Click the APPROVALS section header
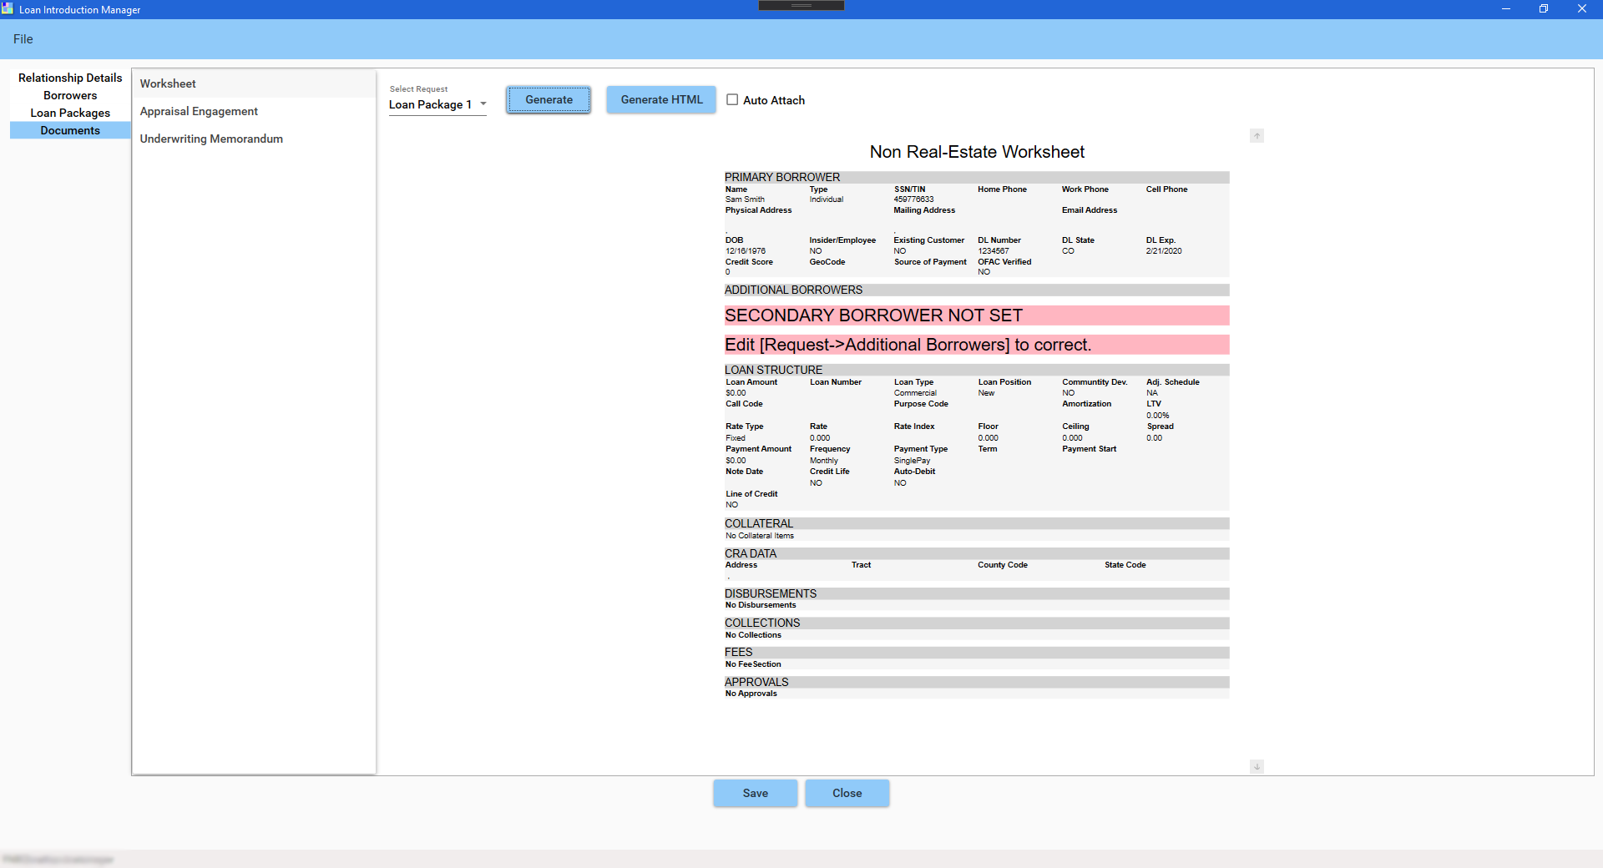The width and height of the screenshot is (1603, 868). pyautogui.click(x=977, y=682)
